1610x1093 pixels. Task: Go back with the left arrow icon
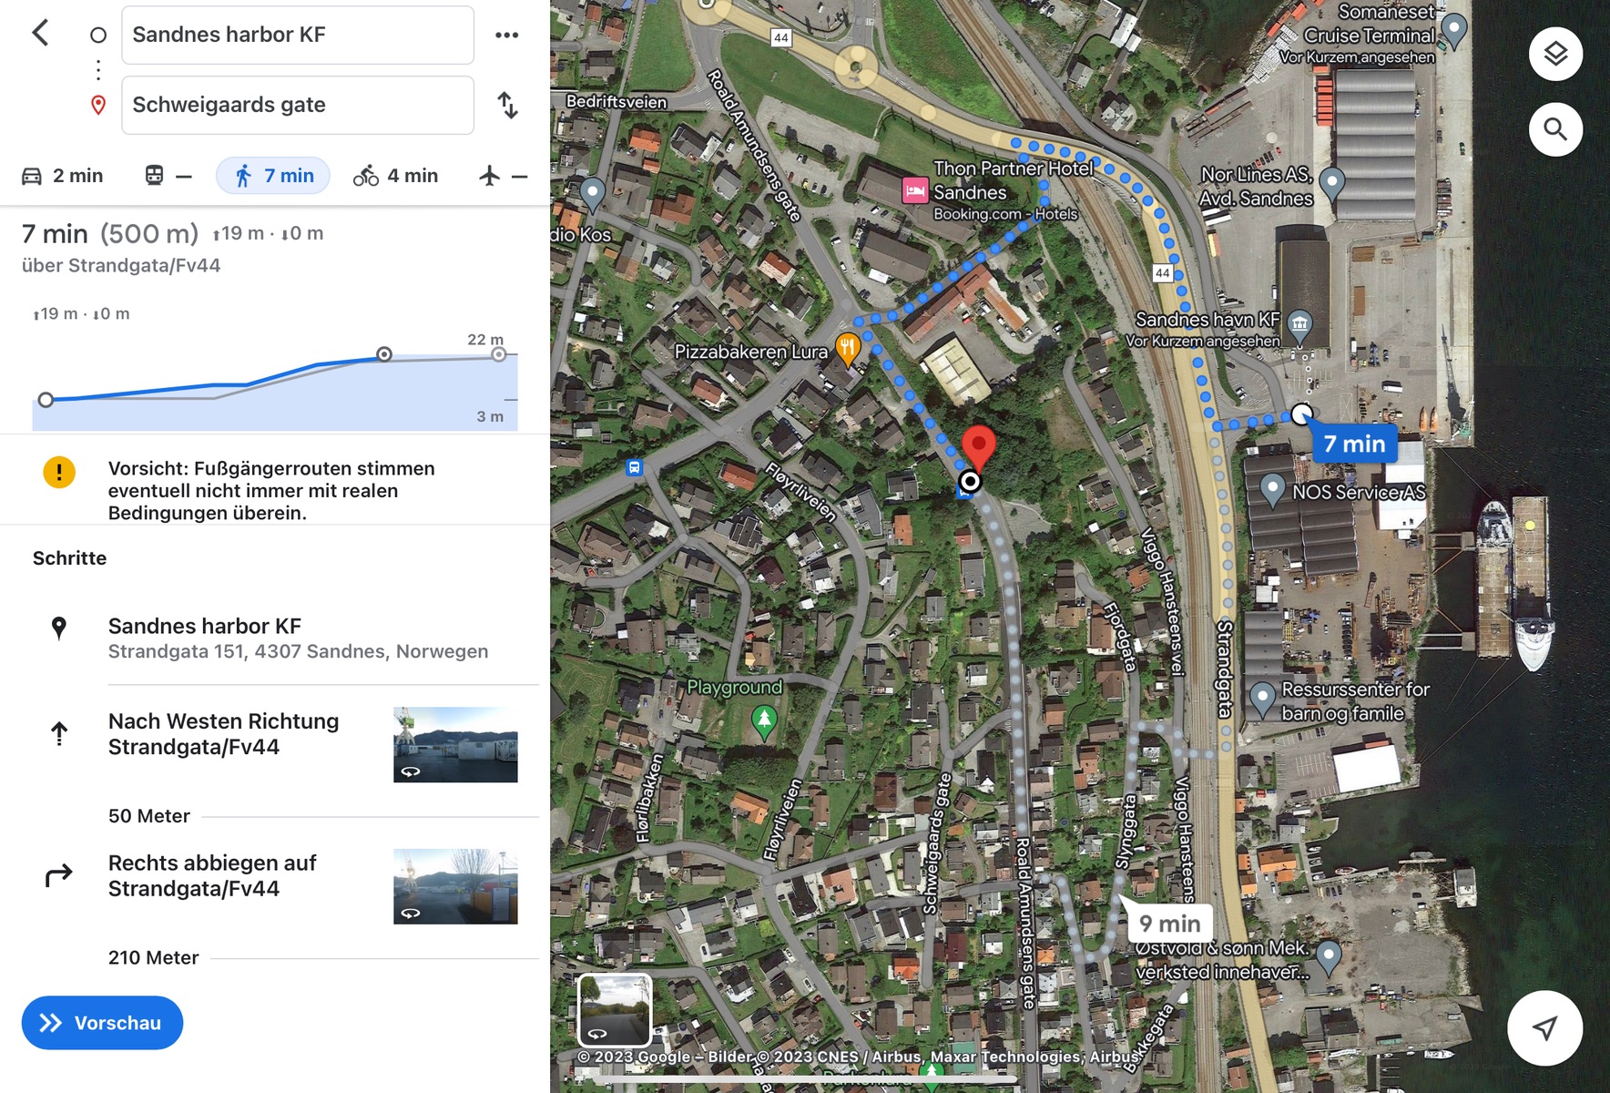40,34
